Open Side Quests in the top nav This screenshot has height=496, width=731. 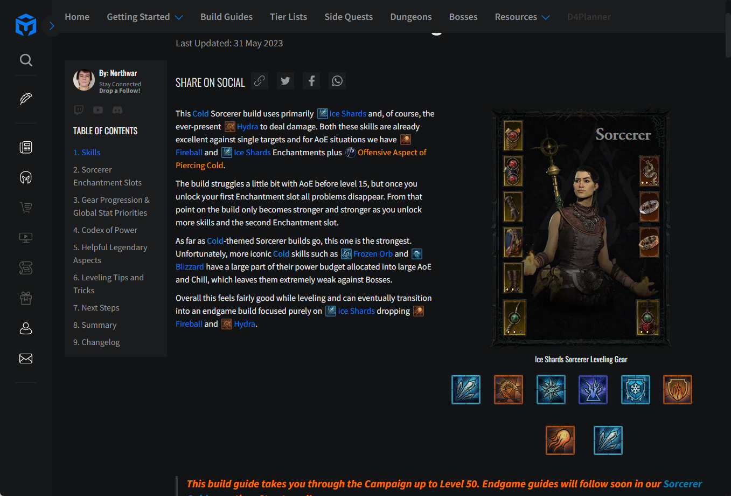349,17
